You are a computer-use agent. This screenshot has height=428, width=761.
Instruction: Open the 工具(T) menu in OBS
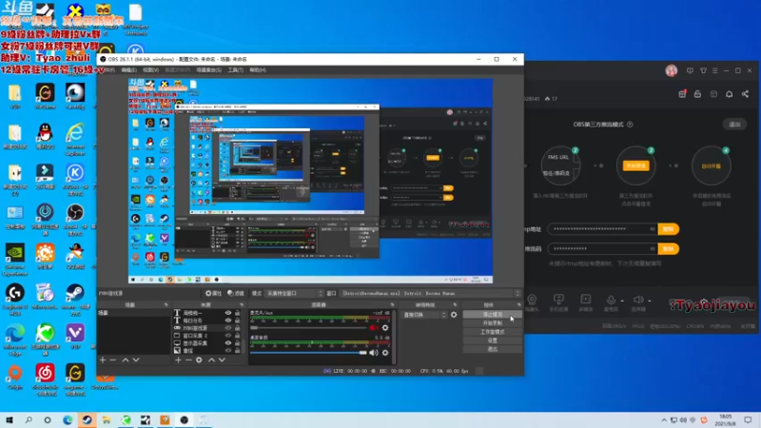point(235,69)
